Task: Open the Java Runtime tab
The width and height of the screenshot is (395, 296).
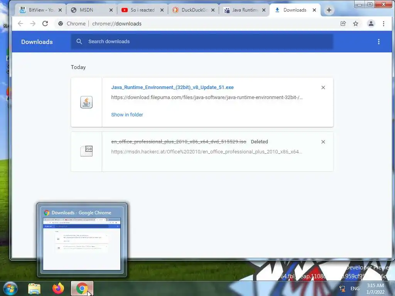Action: [245, 10]
